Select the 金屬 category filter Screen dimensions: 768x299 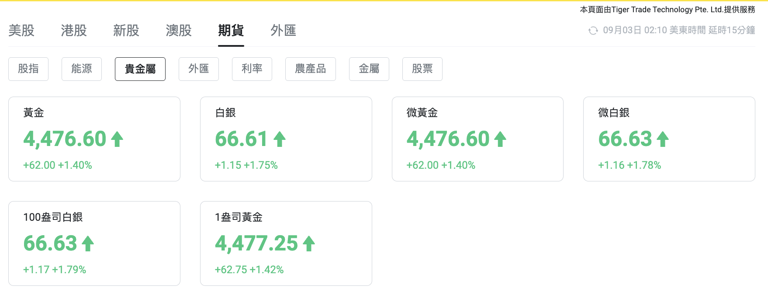click(x=369, y=69)
